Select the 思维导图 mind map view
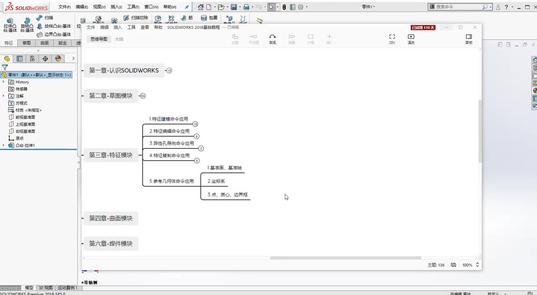 pos(99,39)
